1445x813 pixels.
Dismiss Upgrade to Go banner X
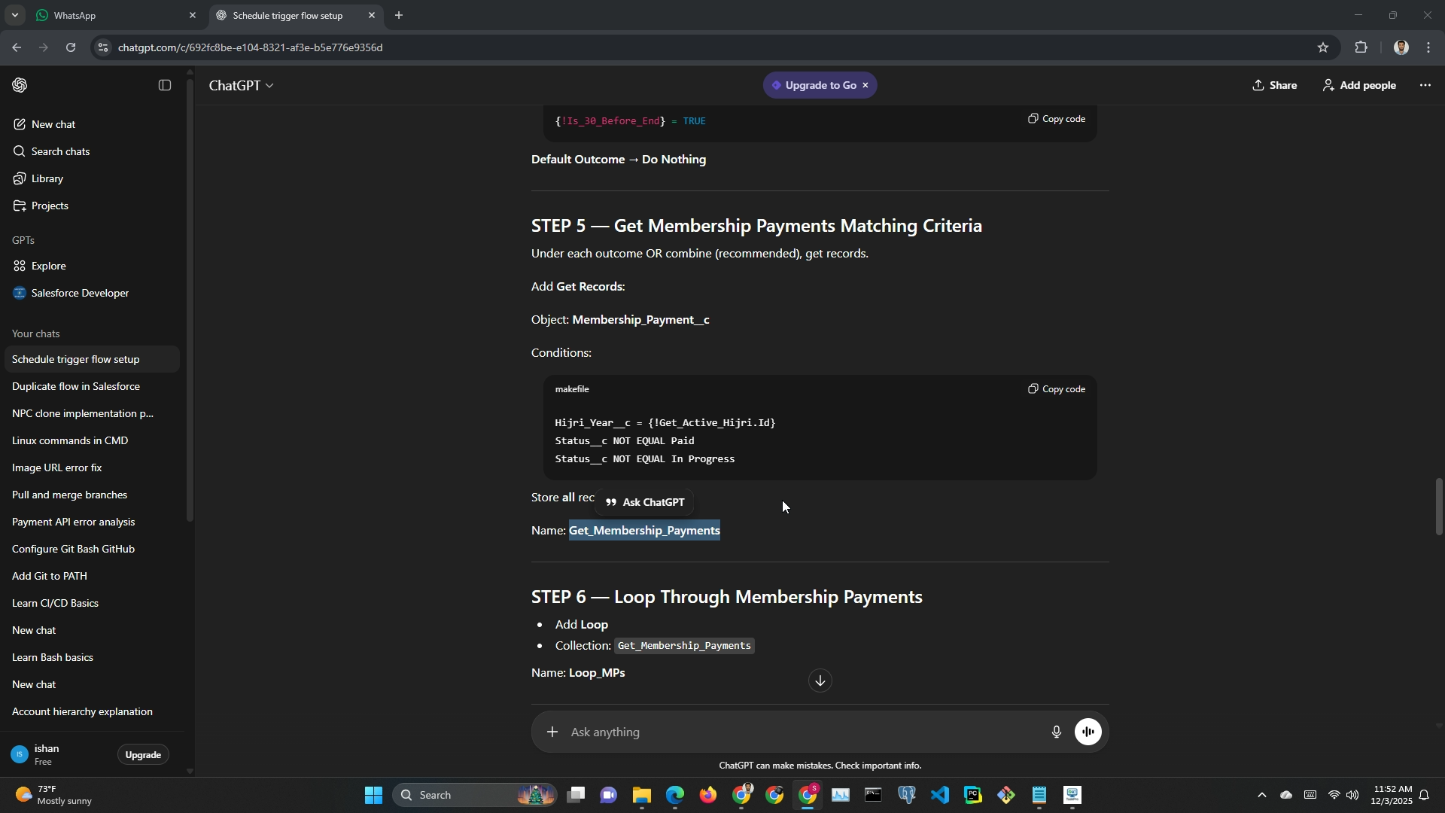(865, 86)
